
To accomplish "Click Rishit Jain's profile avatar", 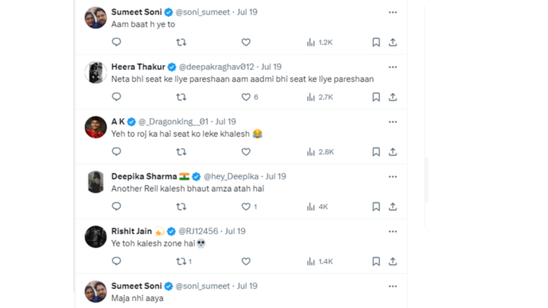I will (95, 237).
